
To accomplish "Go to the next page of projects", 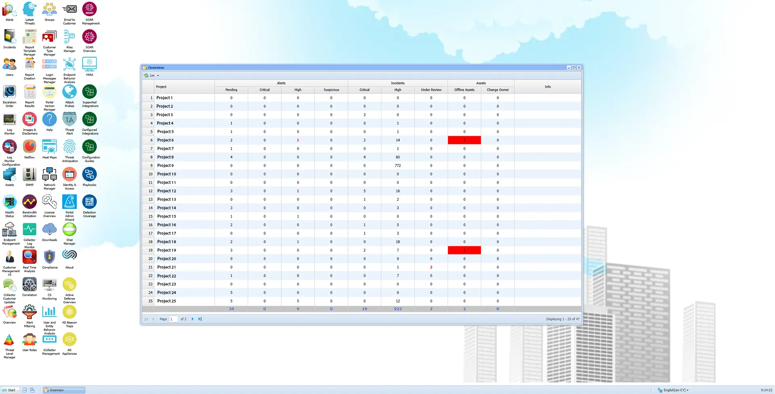I will point(193,319).
